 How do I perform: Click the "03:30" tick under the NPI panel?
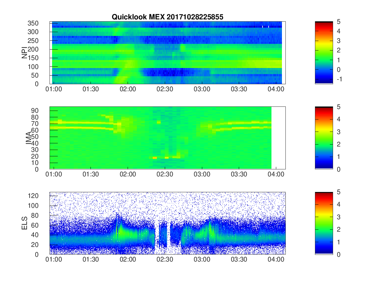tap(239, 90)
